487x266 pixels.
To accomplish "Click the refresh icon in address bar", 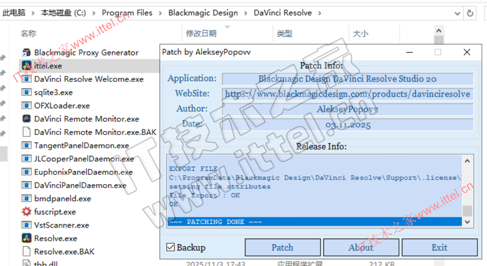I will [x=470, y=13].
